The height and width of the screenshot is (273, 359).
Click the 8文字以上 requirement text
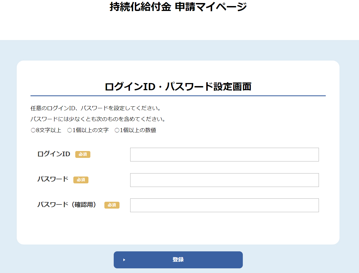pos(46,130)
